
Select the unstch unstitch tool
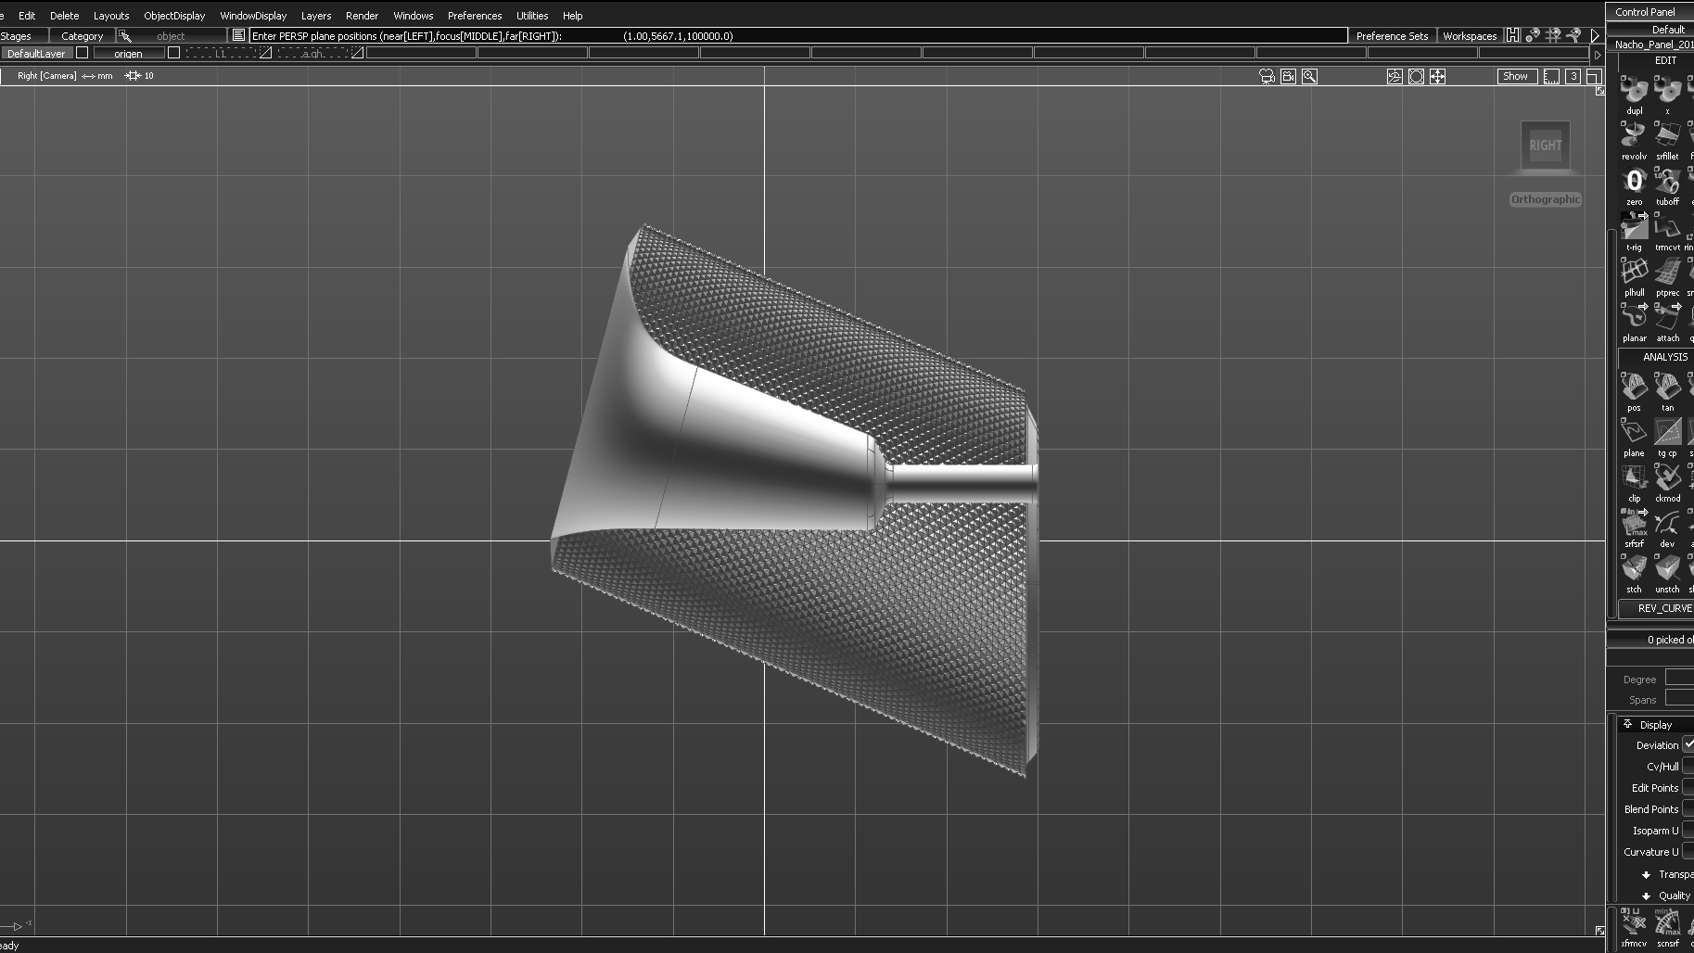coord(1667,568)
